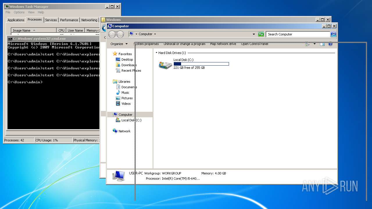Click 'CPU Usage: 1%' in status bar
Image resolution: width=372 pixels, height=209 pixels.
coord(47,140)
